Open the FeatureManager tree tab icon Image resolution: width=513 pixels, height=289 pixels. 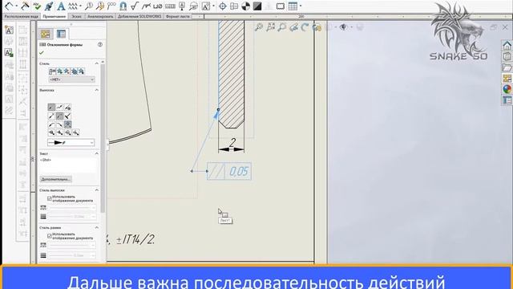(46, 34)
